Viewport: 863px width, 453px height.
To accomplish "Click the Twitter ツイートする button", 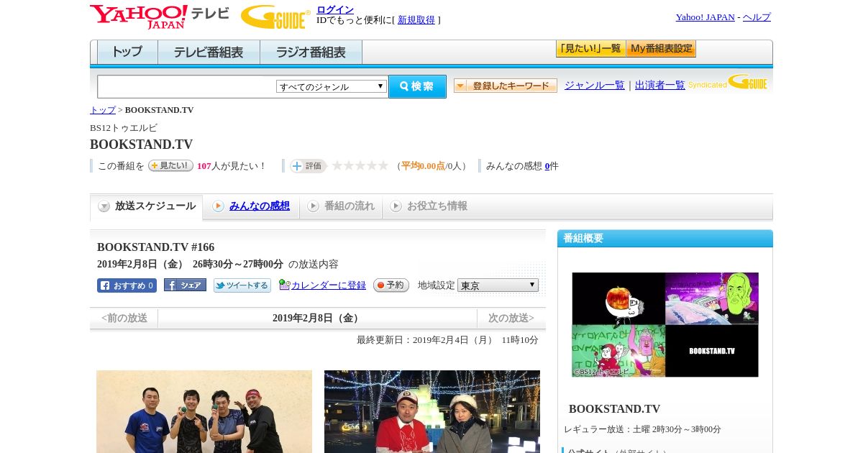I will pos(242,285).
